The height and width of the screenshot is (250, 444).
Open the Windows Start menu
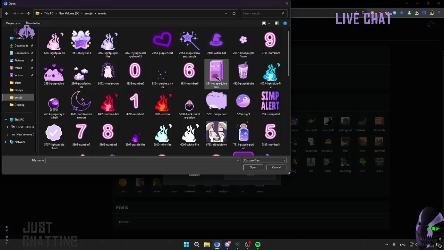(x=186, y=244)
